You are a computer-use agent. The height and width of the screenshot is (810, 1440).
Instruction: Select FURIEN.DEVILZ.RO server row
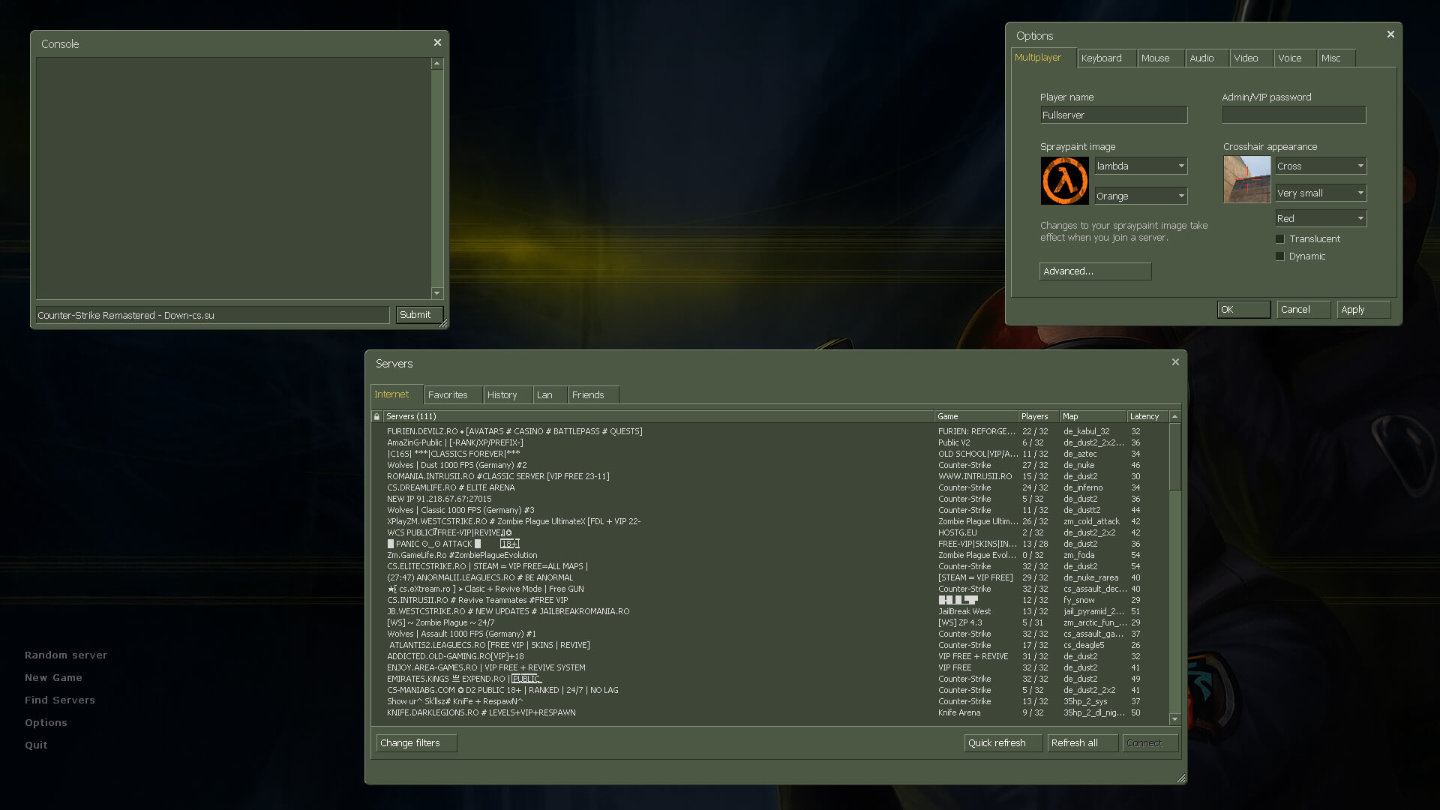[769, 431]
